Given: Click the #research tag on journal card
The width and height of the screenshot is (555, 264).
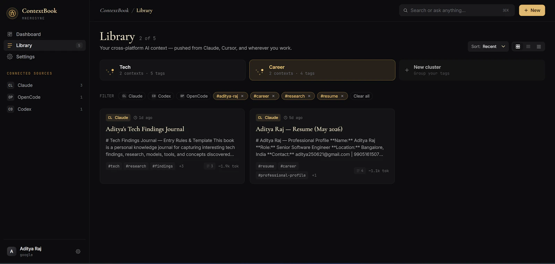Looking at the screenshot, I should pyautogui.click(x=136, y=166).
